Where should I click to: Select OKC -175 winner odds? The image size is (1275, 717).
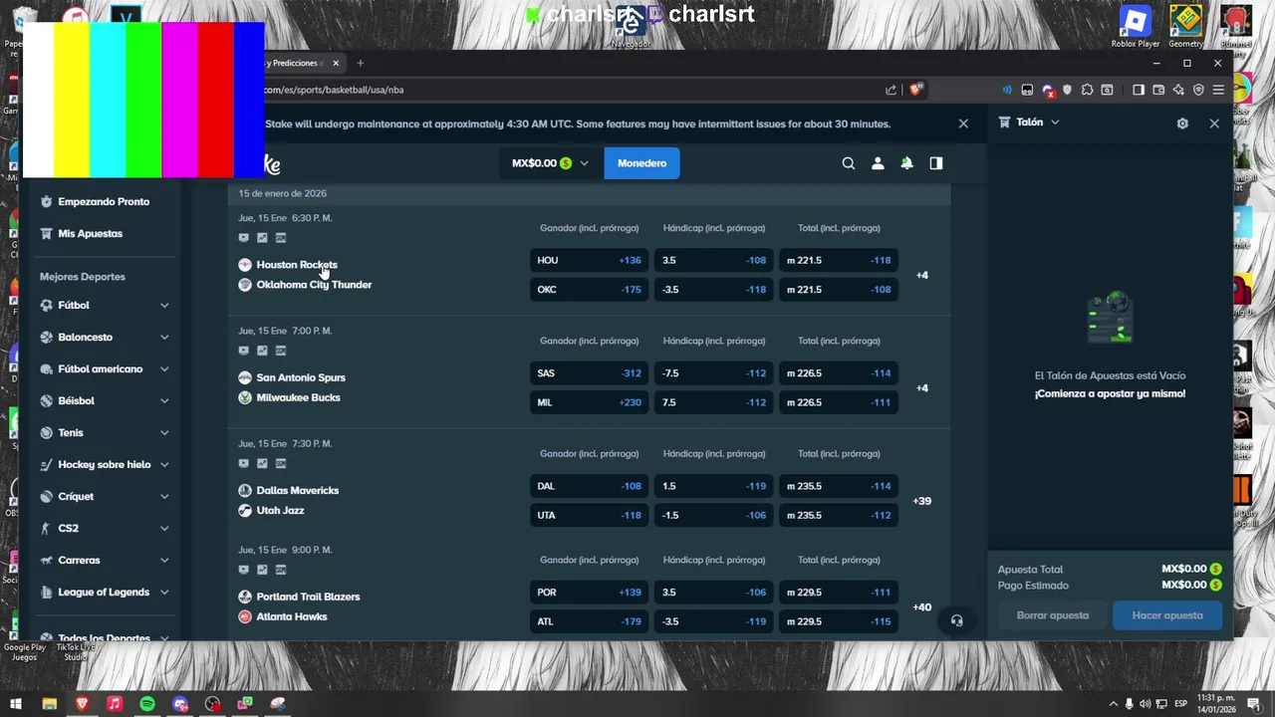pyautogui.click(x=589, y=290)
